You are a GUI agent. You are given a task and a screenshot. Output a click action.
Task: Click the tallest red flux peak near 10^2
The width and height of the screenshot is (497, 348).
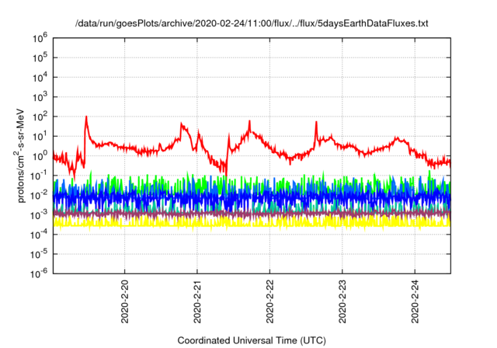86,118
